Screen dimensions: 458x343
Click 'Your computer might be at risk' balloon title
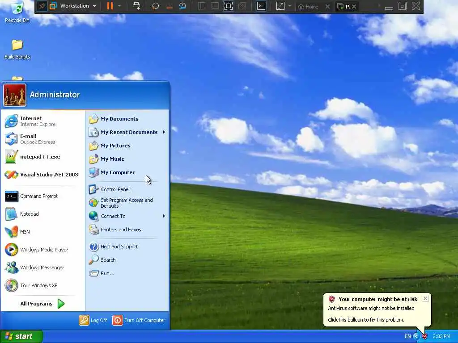(x=378, y=299)
